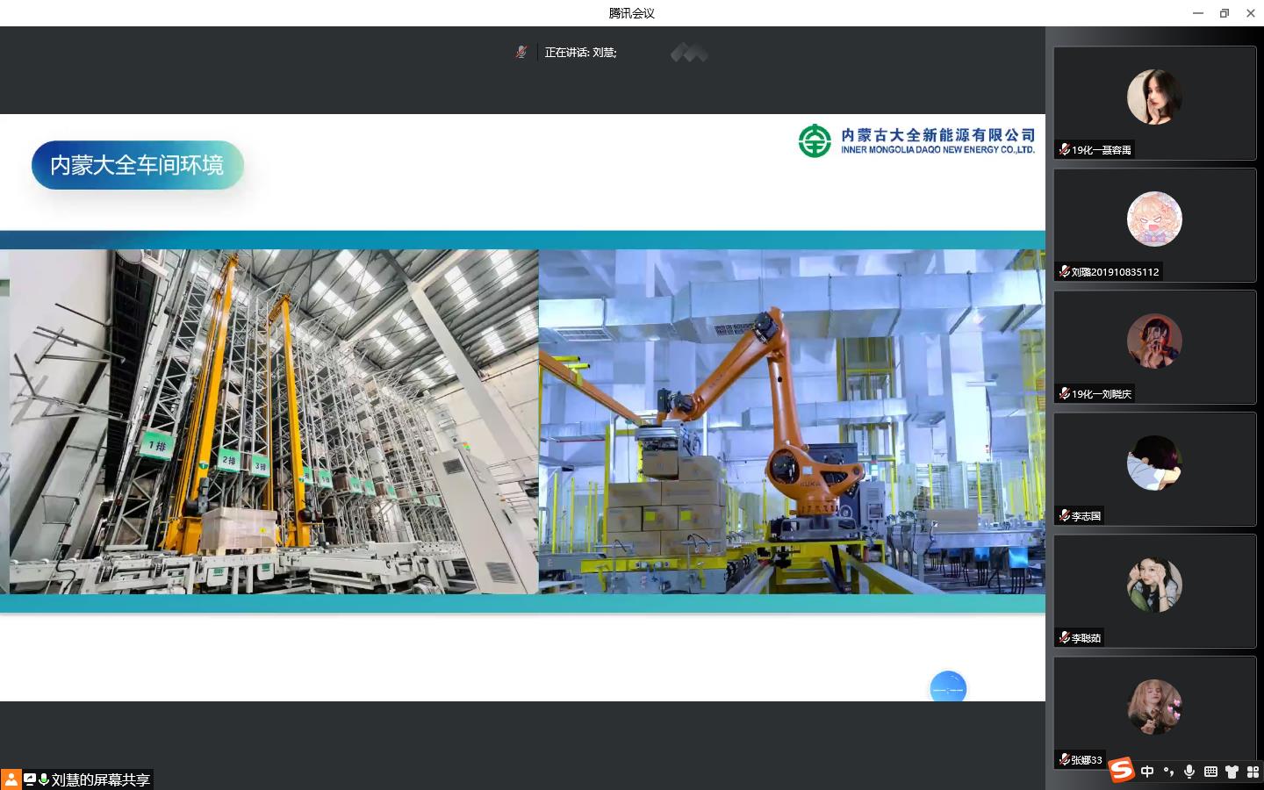Click the 内蒙大全车间环境 slide title
This screenshot has width=1264, height=790.
tap(137, 165)
